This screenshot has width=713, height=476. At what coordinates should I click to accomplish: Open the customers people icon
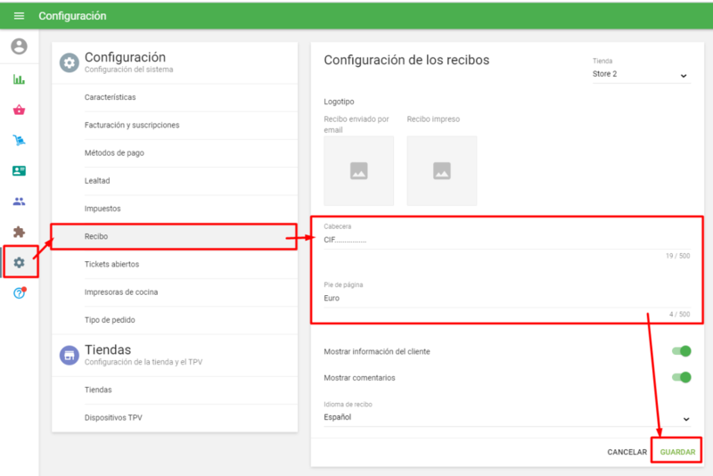tap(19, 201)
